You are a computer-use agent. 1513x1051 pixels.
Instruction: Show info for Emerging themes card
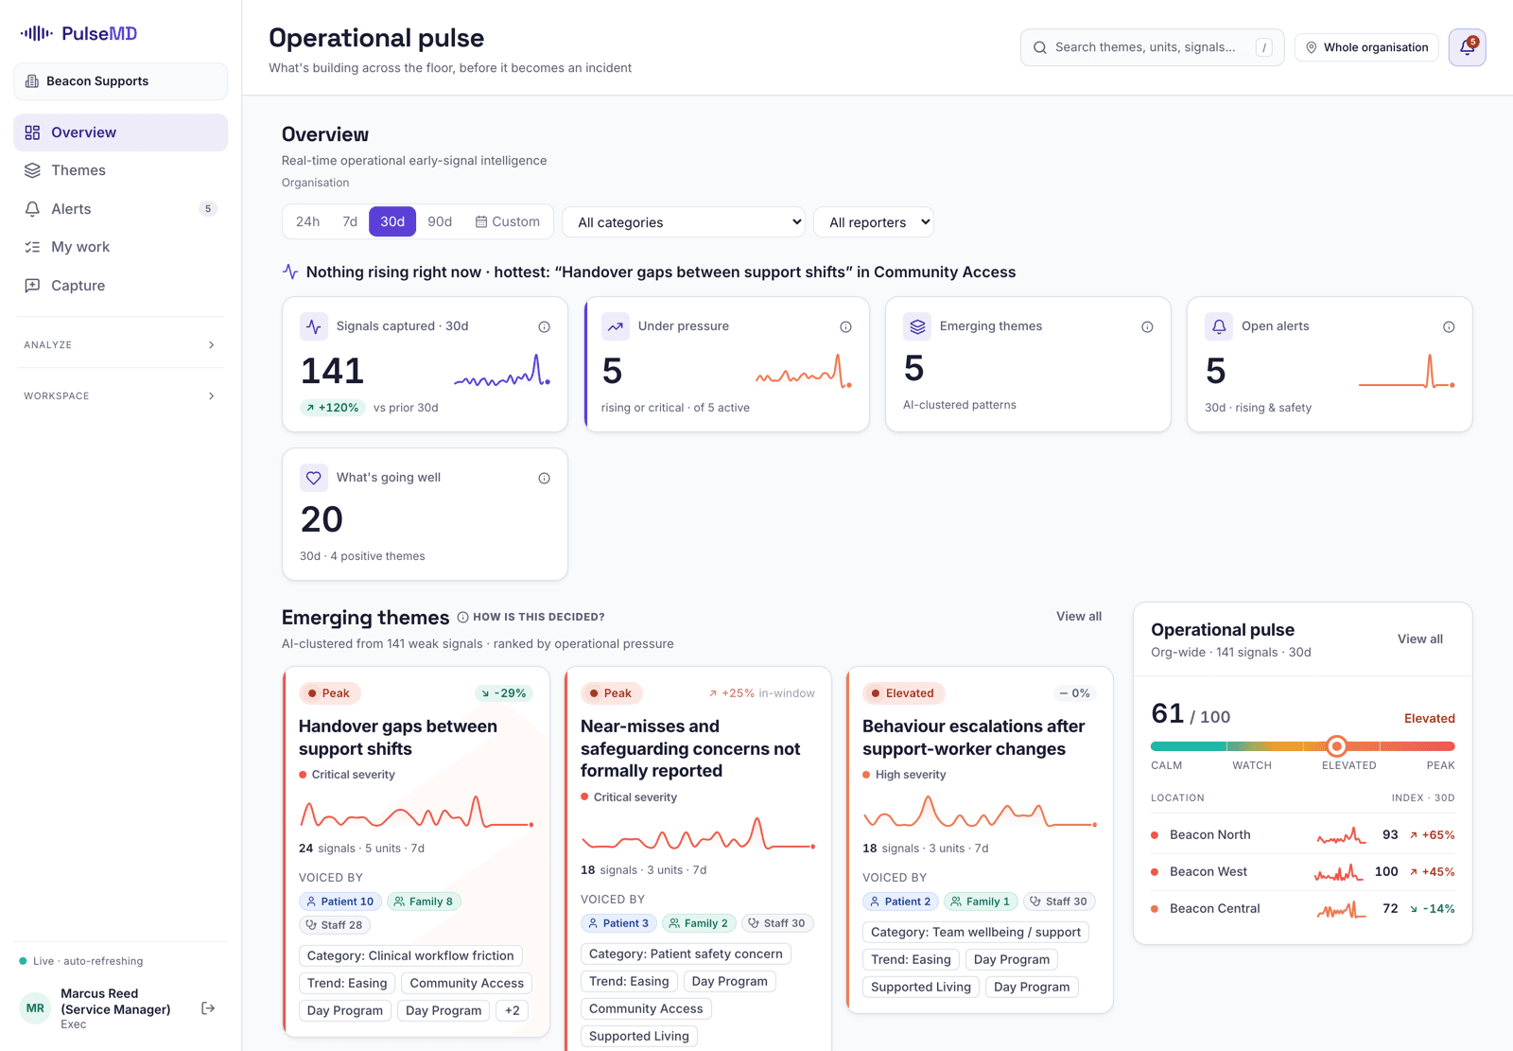(x=1147, y=326)
